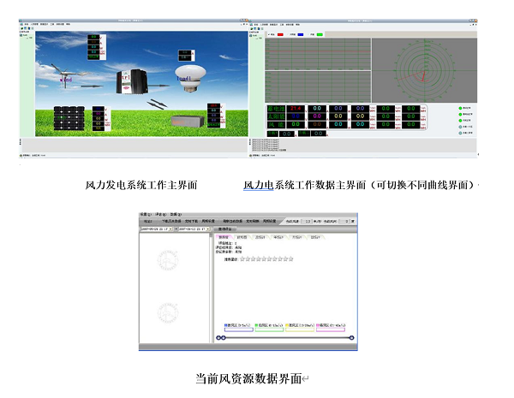Click the first star in rating row

coord(242,258)
